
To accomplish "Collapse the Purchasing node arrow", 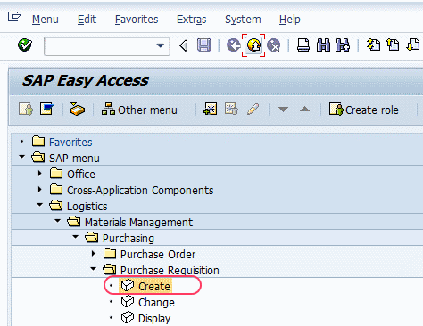I will [76, 237].
